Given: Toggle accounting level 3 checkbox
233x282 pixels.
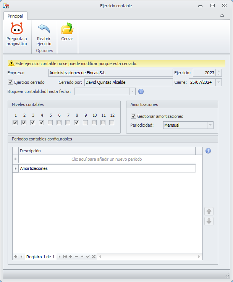Looking at the screenshot, I should pos(33,123).
